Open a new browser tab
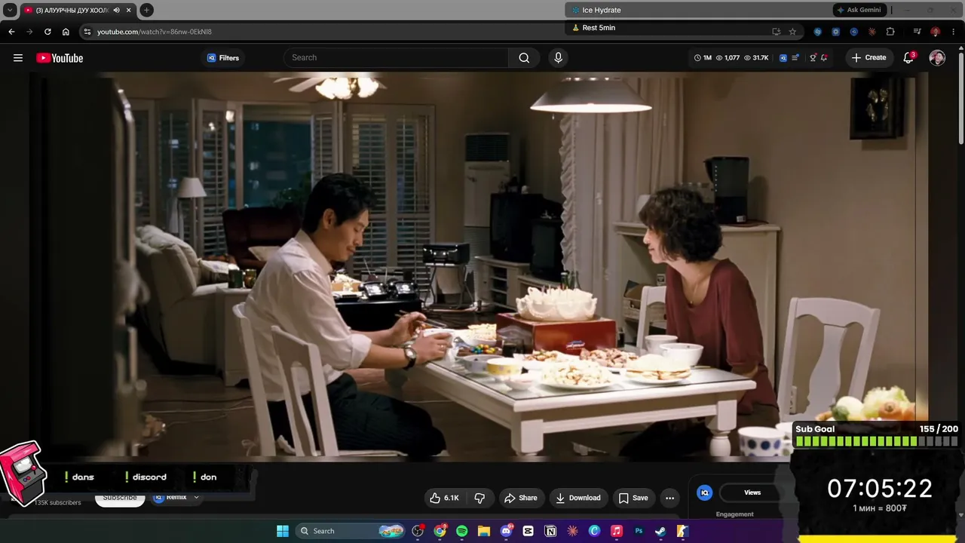The height and width of the screenshot is (543, 965). [x=146, y=10]
